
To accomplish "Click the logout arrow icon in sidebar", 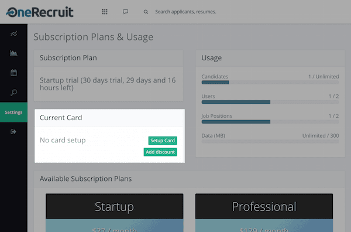I will pyautogui.click(x=13, y=132).
